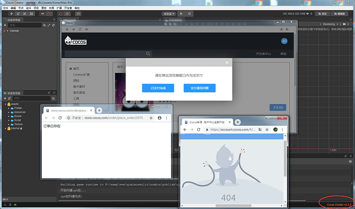Focus the hierarchy search field
This screenshot has height=209, width=355.
pos(25,25)
